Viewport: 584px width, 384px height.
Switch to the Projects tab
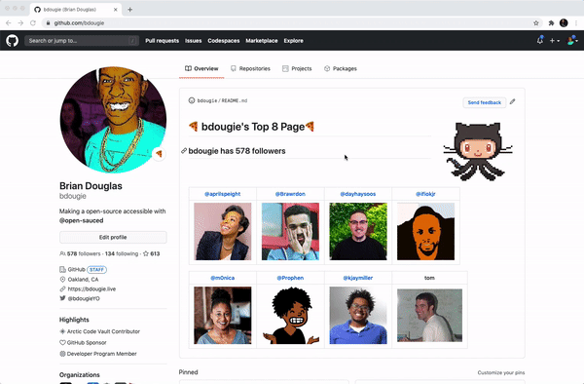coord(297,68)
